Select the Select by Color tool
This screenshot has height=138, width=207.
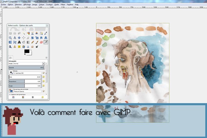28,33
